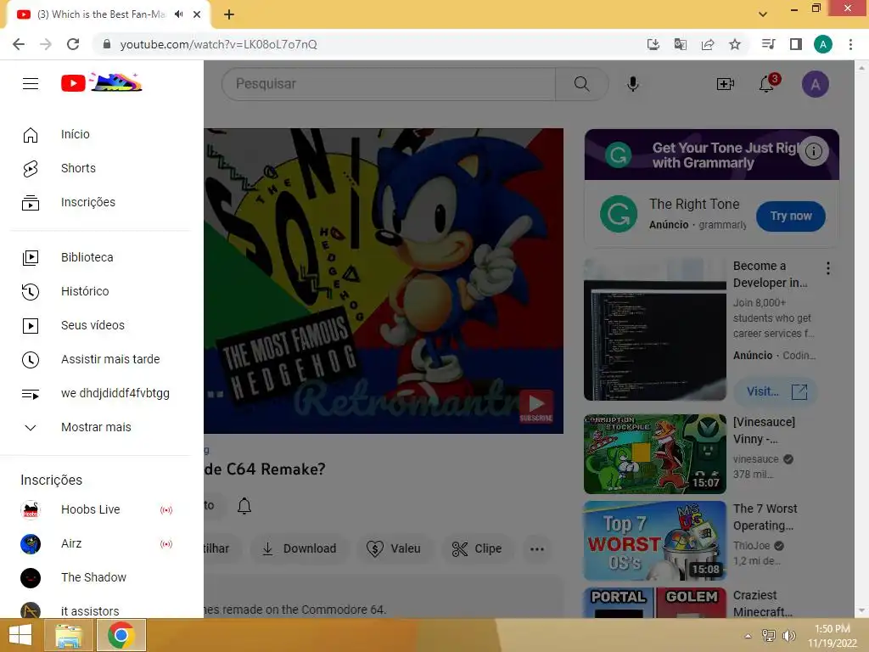This screenshot has width=869, height=652.
Task: Collapse the sidebar with the hamburger menu icon
Action: point(31,84)
